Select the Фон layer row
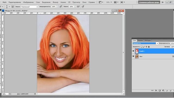The height and width of the screenshot is (98, 174). pos(153,56)
